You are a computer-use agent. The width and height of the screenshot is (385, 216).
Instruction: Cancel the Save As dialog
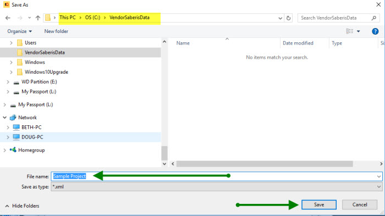coord(360,204)
